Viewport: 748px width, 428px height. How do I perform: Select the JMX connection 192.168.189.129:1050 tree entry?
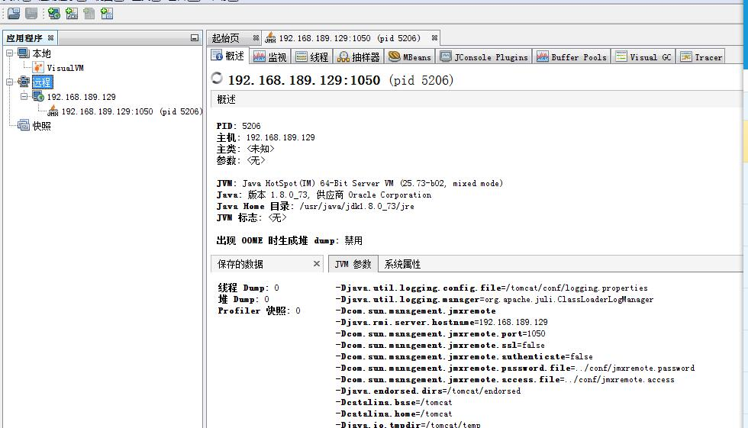pyautogui.click(x=131, y=111)
